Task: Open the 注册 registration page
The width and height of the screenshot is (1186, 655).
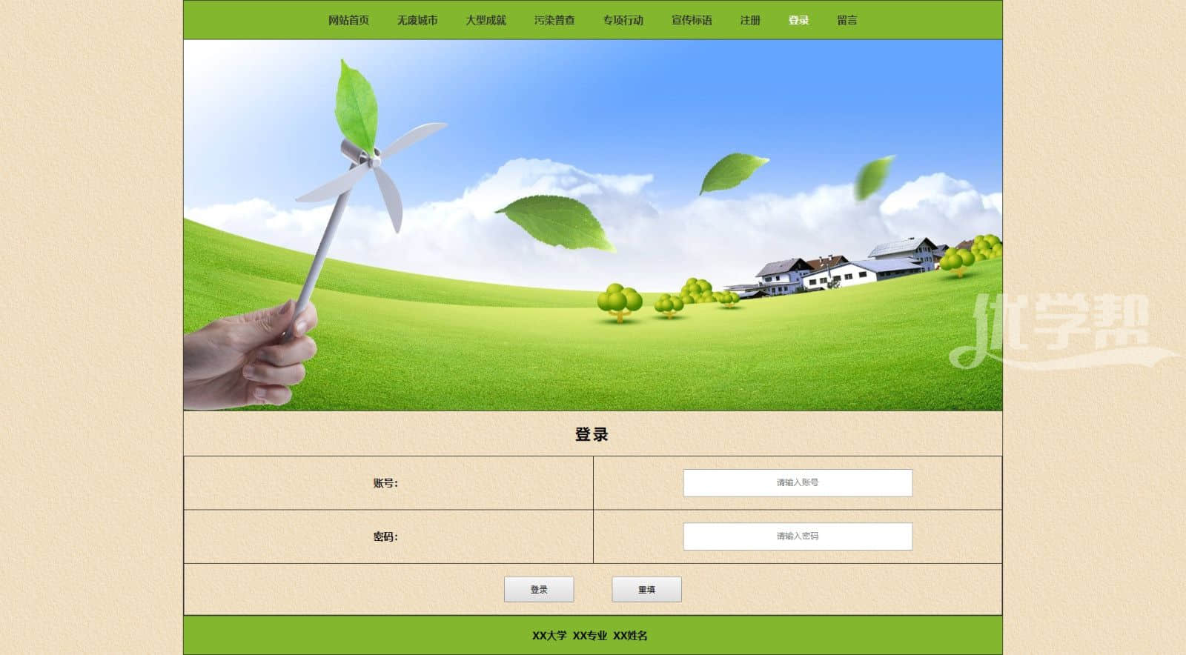Action: (x=750, y=20)
